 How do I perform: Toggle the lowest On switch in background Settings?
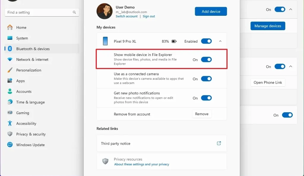287,115
